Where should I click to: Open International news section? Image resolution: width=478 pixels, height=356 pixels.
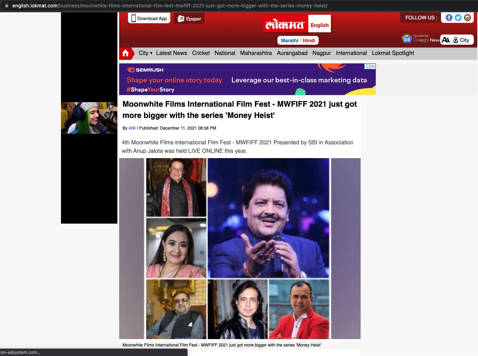click(351, 53)
